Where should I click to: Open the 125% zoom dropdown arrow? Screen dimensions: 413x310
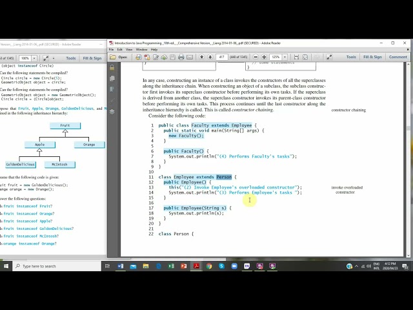(285, 57)
